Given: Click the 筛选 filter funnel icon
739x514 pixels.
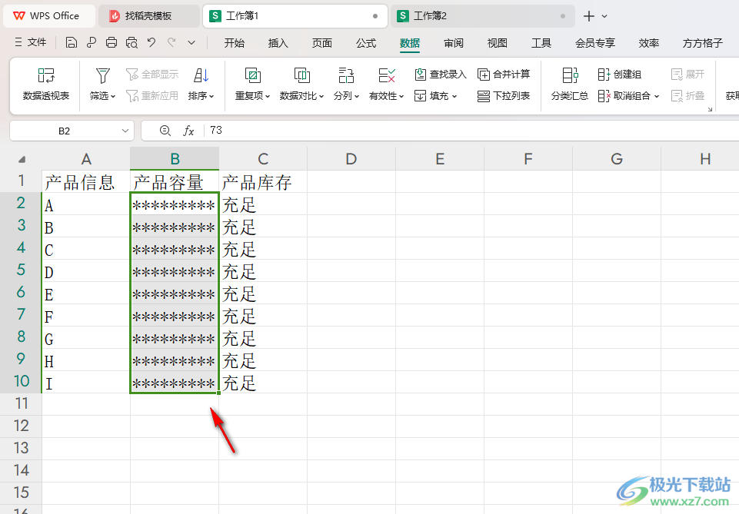Looking at the screenshot, I should pyautogui.click(x=102, y=75).
